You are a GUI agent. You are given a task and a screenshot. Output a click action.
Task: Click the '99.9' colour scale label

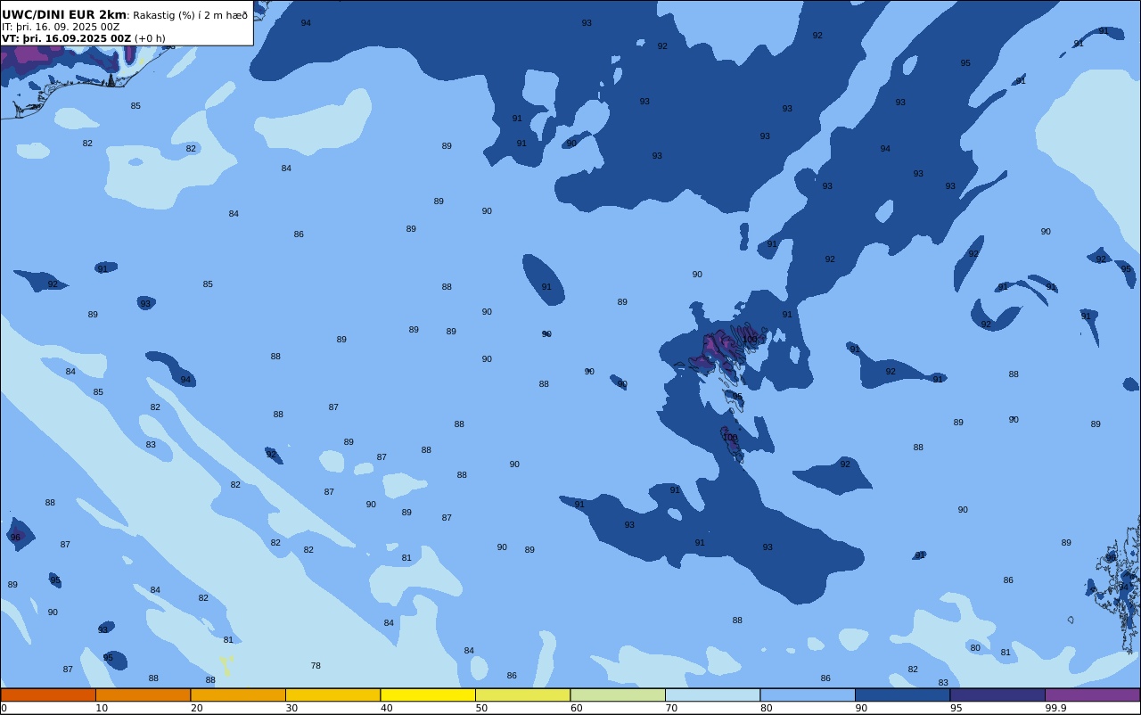1056,708
